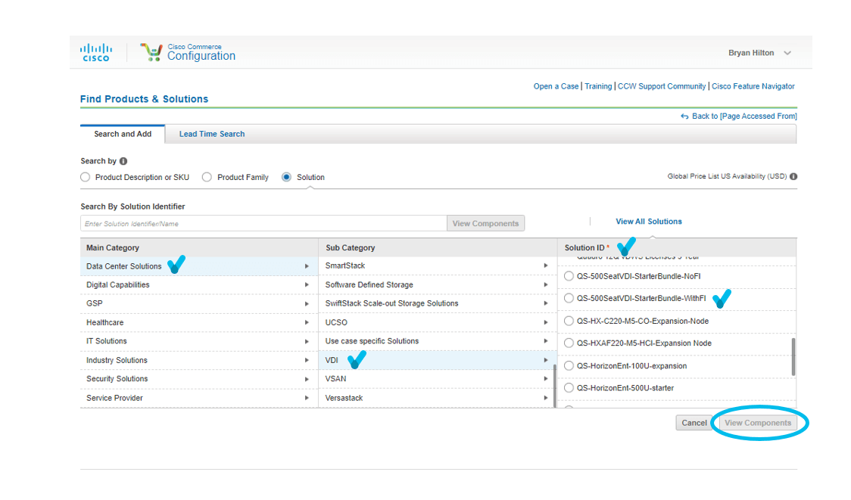Choose QS-HX-C220-M5-CO-Expansion-Node radio button

pyautogui.click(x=569, y=321)
